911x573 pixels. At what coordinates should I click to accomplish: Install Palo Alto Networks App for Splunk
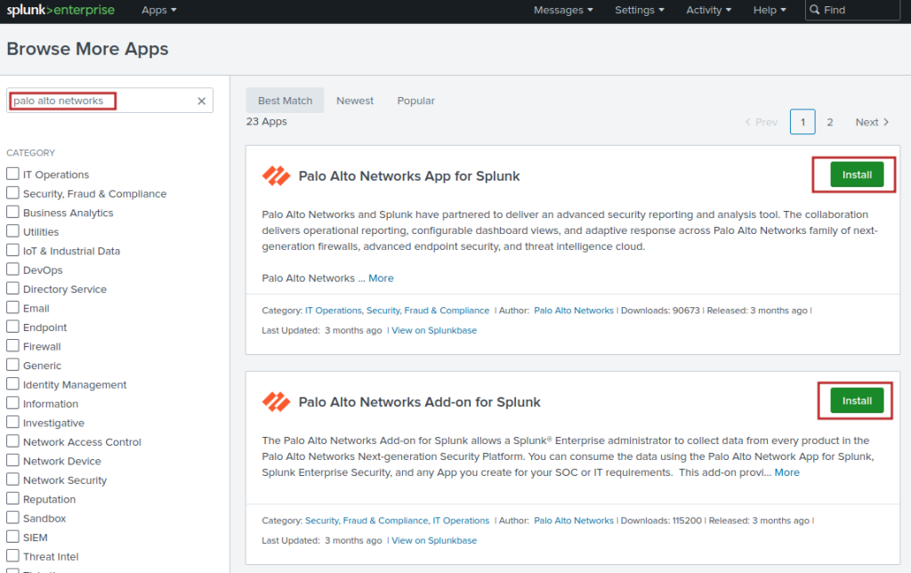857,174
